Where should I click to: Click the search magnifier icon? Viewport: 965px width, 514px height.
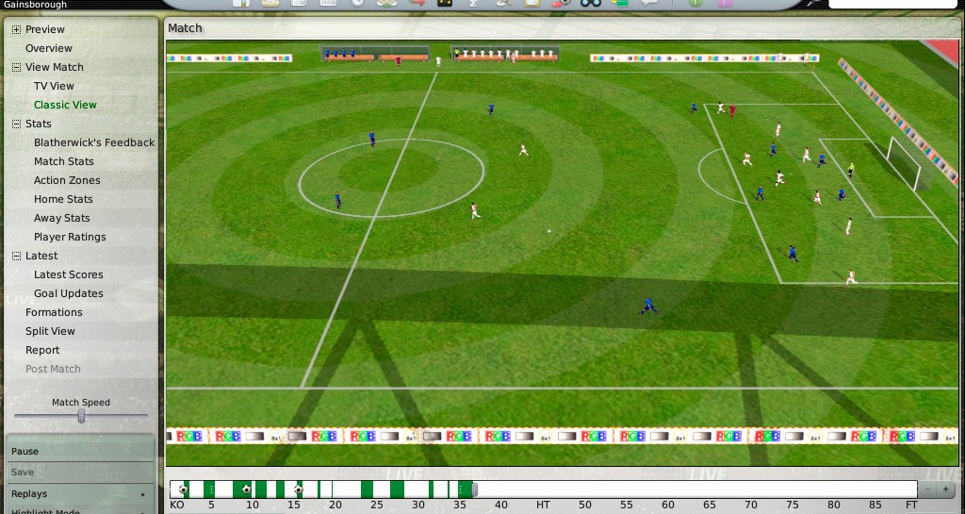tap(813, 3)
